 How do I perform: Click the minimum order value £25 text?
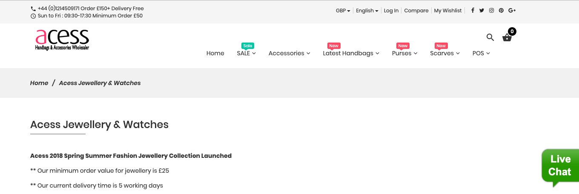pos(100,171)
